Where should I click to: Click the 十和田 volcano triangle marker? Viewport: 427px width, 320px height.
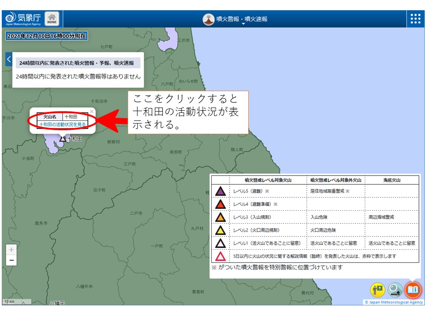coord(63,139)
